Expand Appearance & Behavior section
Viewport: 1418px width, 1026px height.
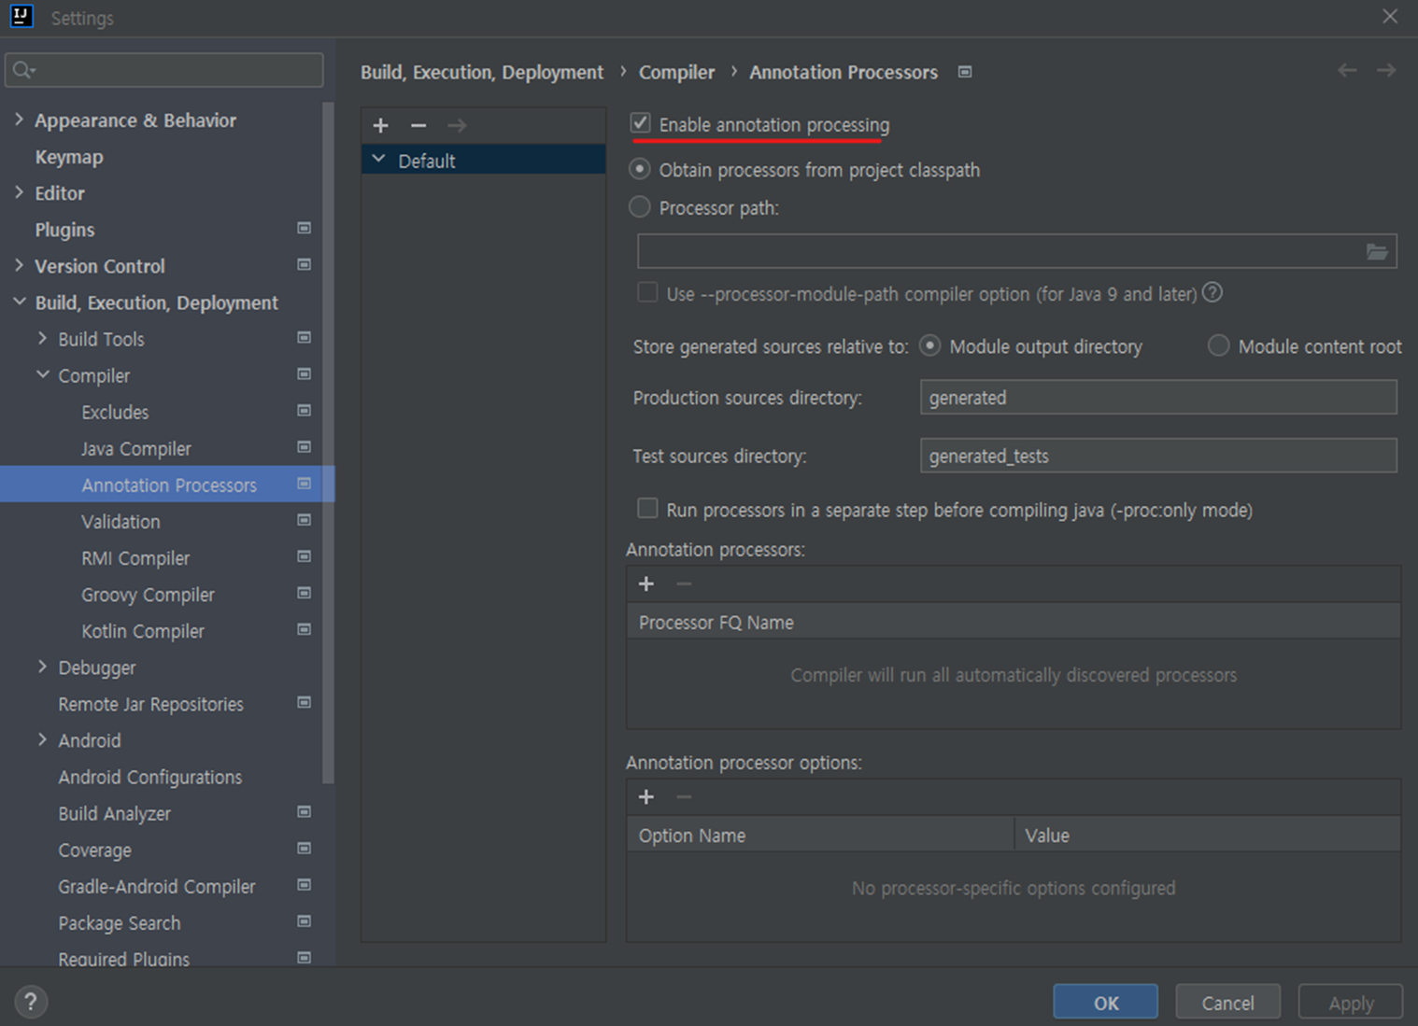click(19, 119)
